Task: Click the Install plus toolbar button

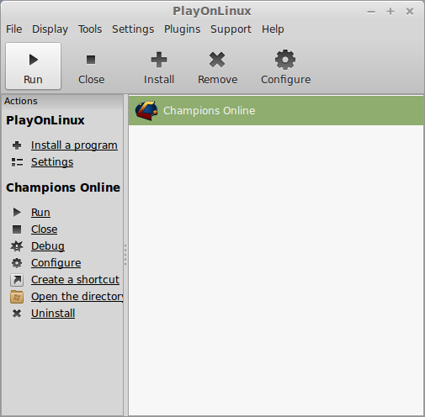Action: [x=159, y=66]
